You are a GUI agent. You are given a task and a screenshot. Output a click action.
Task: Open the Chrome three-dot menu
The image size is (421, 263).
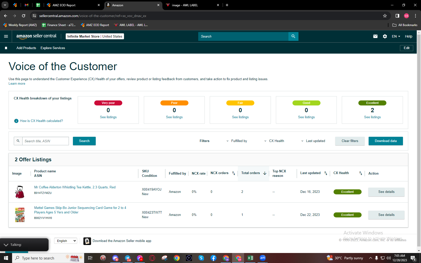(415, 16)
